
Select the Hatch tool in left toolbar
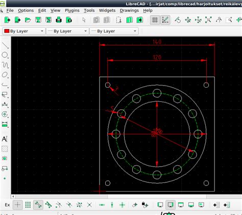click(x=5, y=149)
